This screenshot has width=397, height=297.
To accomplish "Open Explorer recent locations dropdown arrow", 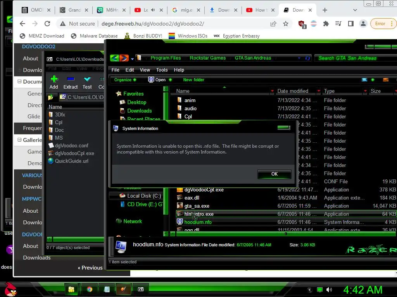I will pos(132,59).
